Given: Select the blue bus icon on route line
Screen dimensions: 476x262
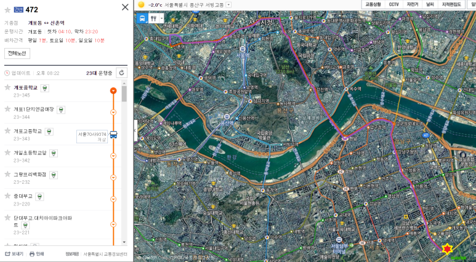Looking at the screenshot, I should click(x=113, y=134).
